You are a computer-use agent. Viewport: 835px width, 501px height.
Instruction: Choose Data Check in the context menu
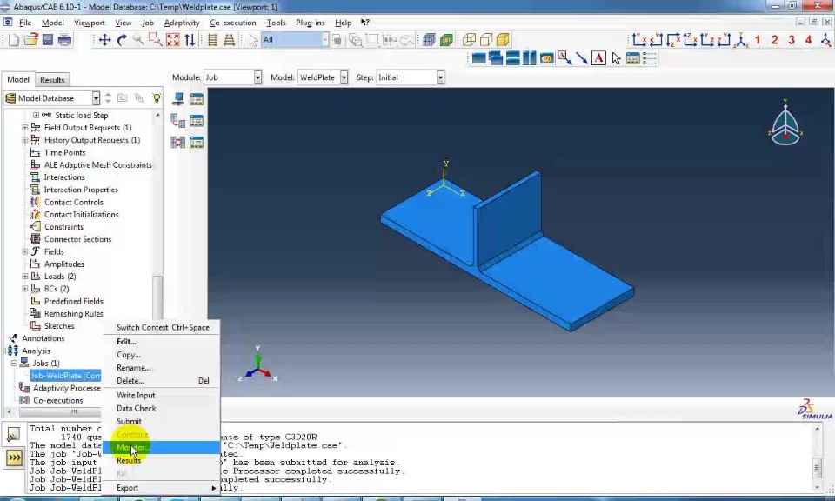point(162,408)
